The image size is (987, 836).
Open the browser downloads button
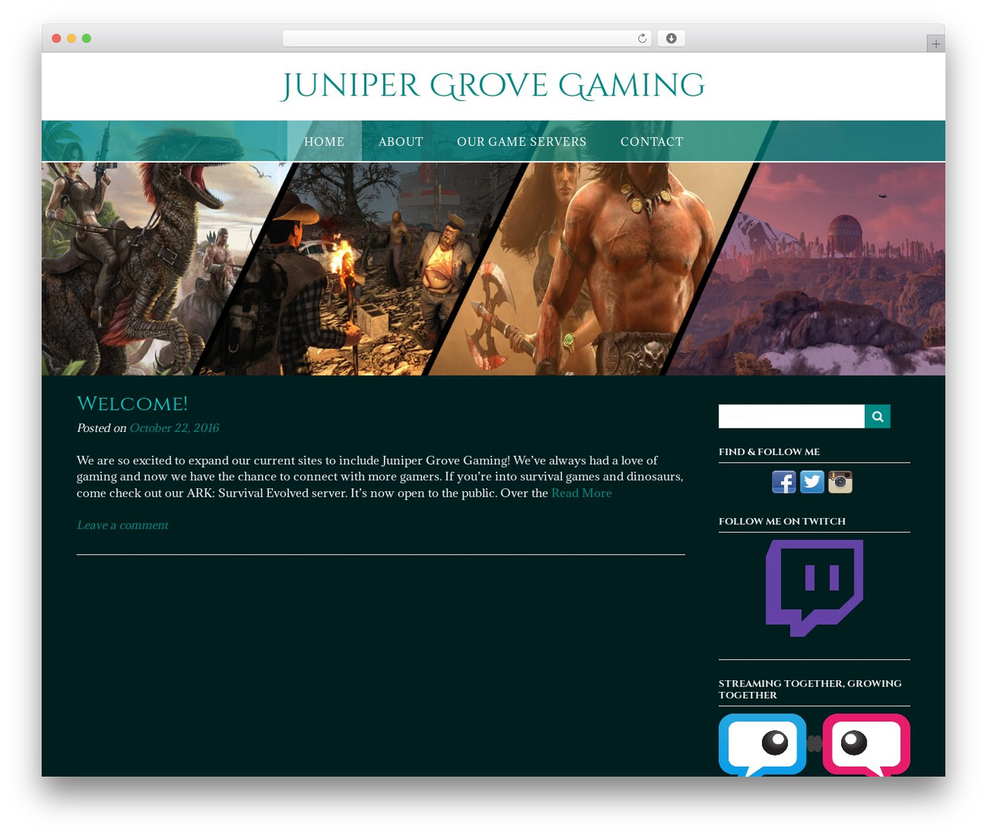pos(671,39)
